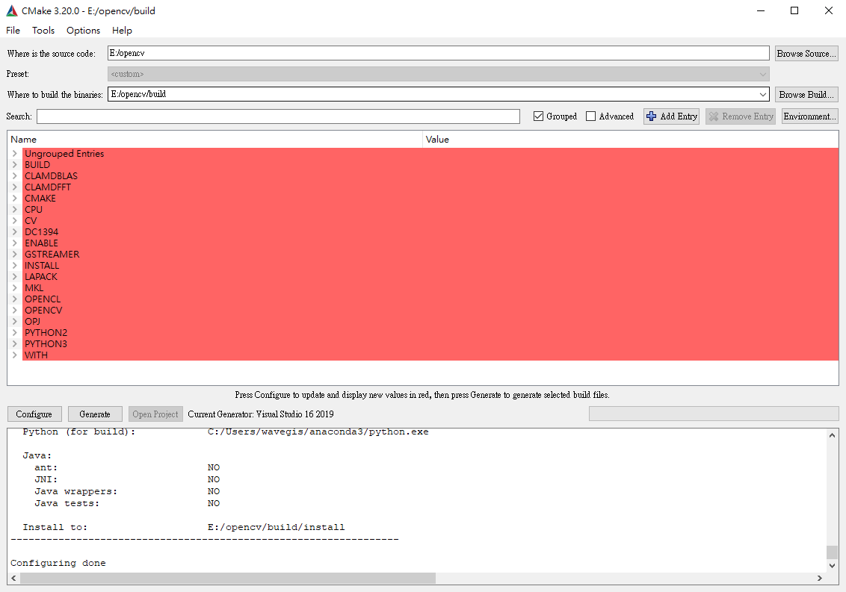
Task: Enable the Advanced checkbox
Action: coord(591,116)
